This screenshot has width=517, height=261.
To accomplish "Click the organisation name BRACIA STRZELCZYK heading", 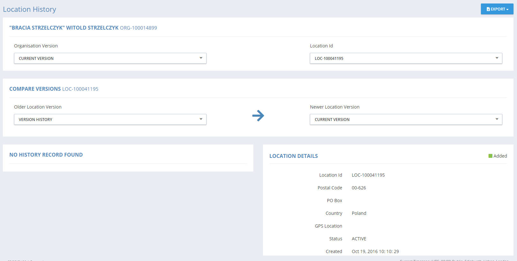I will [64, 28].
